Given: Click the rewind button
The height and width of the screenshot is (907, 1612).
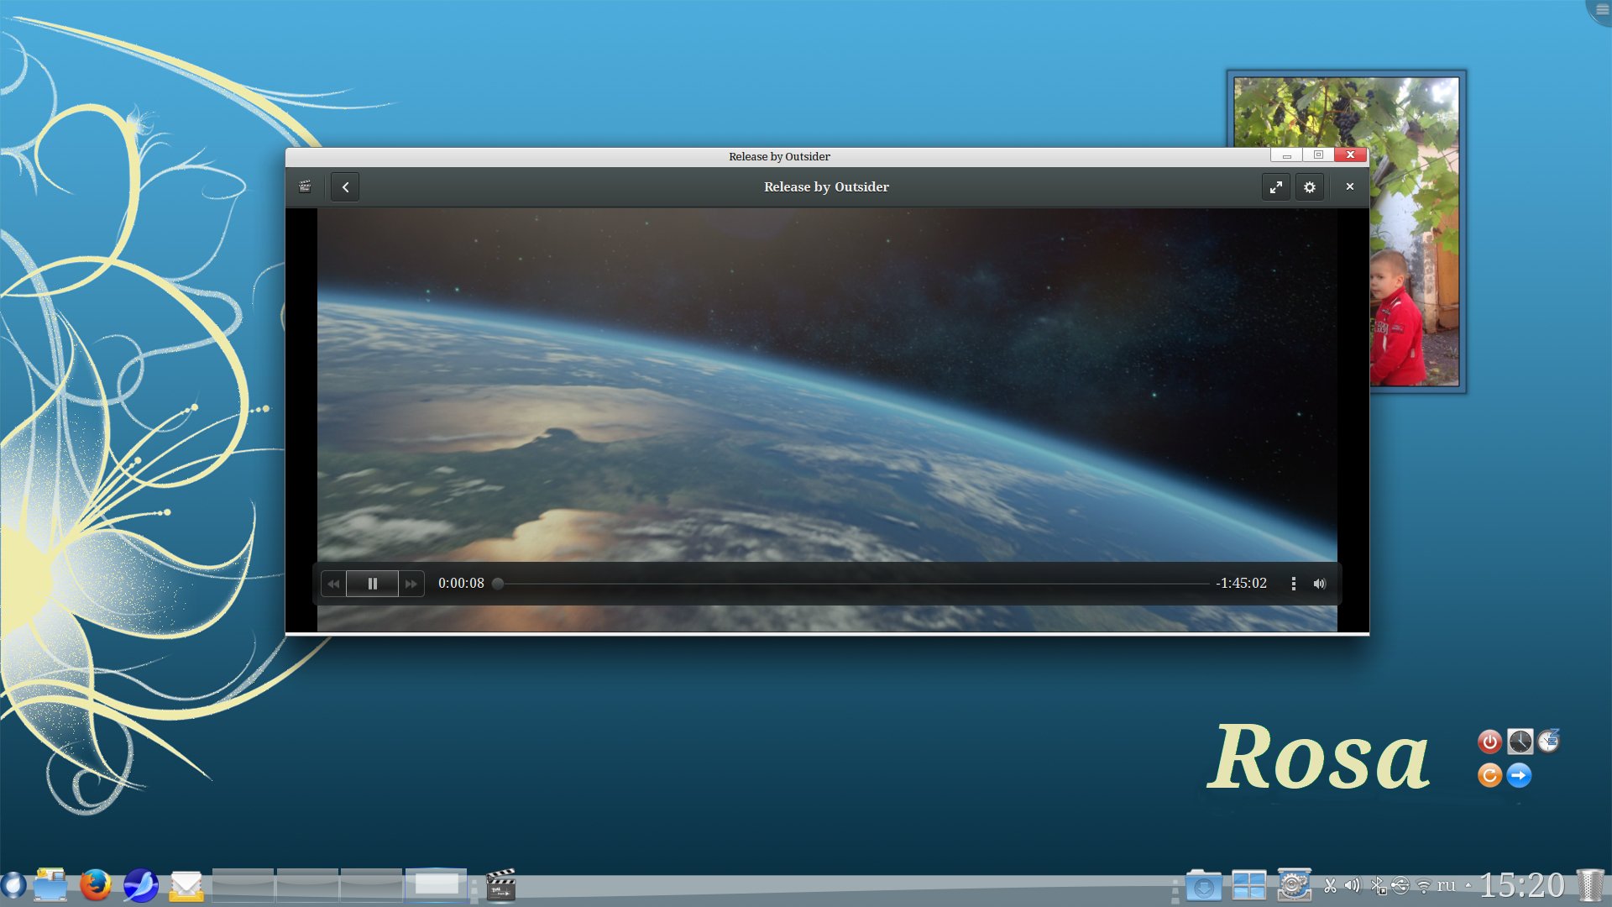Looking at the screenshot, I should coord(333,584).
